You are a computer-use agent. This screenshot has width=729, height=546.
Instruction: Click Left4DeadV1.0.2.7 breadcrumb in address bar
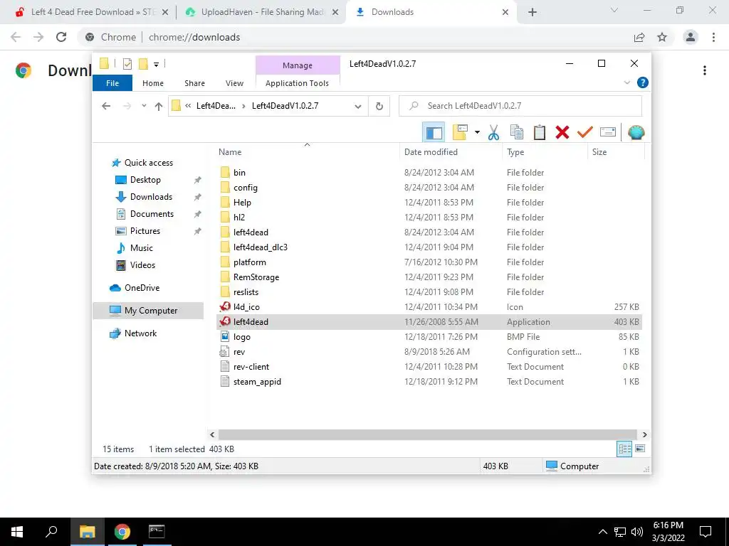(285, 106)
